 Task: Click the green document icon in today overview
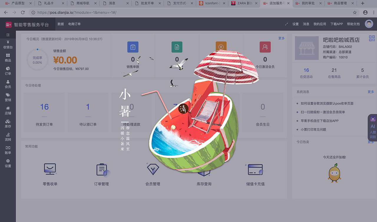pyautogui.click(x=177, y=47)
